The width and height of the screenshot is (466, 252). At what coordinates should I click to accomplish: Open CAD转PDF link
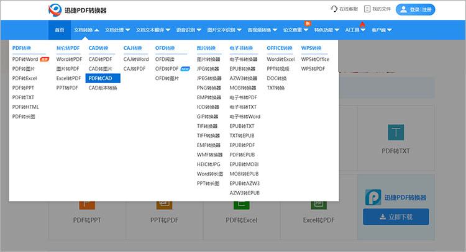(x=100, y=59)
